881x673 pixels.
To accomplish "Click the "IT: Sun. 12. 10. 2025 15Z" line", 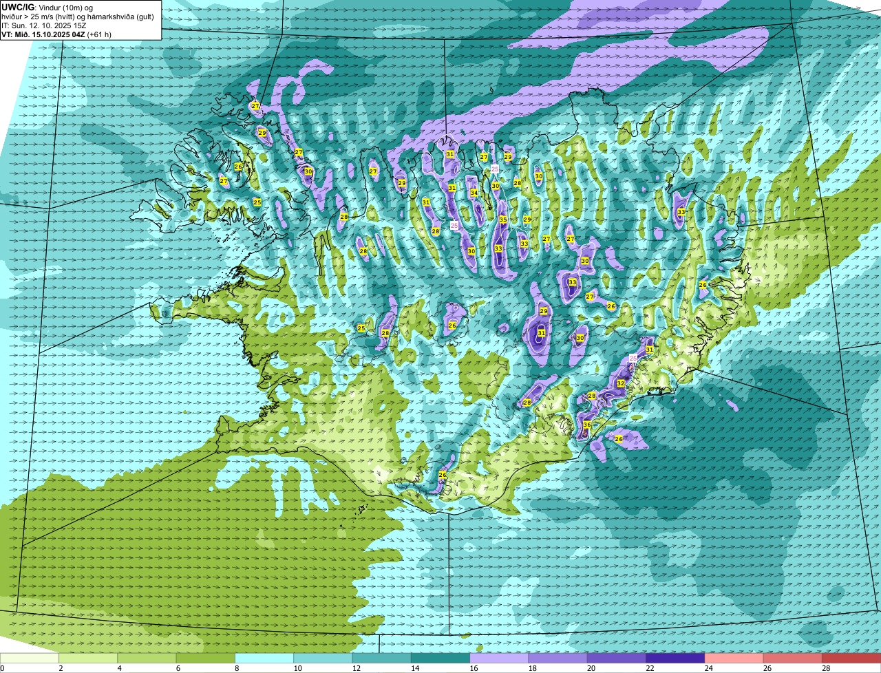I will tap(44, 25).
